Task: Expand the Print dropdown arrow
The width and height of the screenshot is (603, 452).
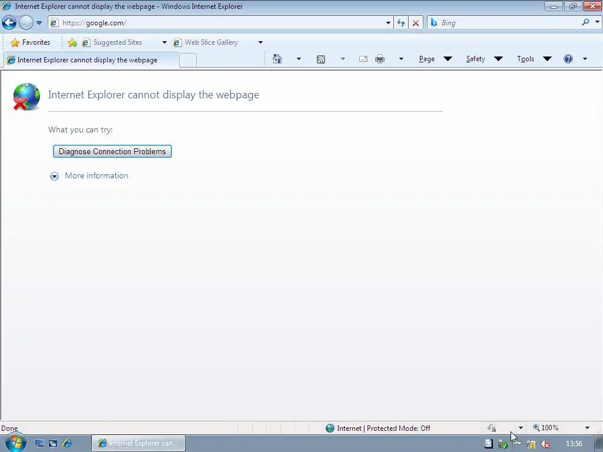Action: click(401, 59)
